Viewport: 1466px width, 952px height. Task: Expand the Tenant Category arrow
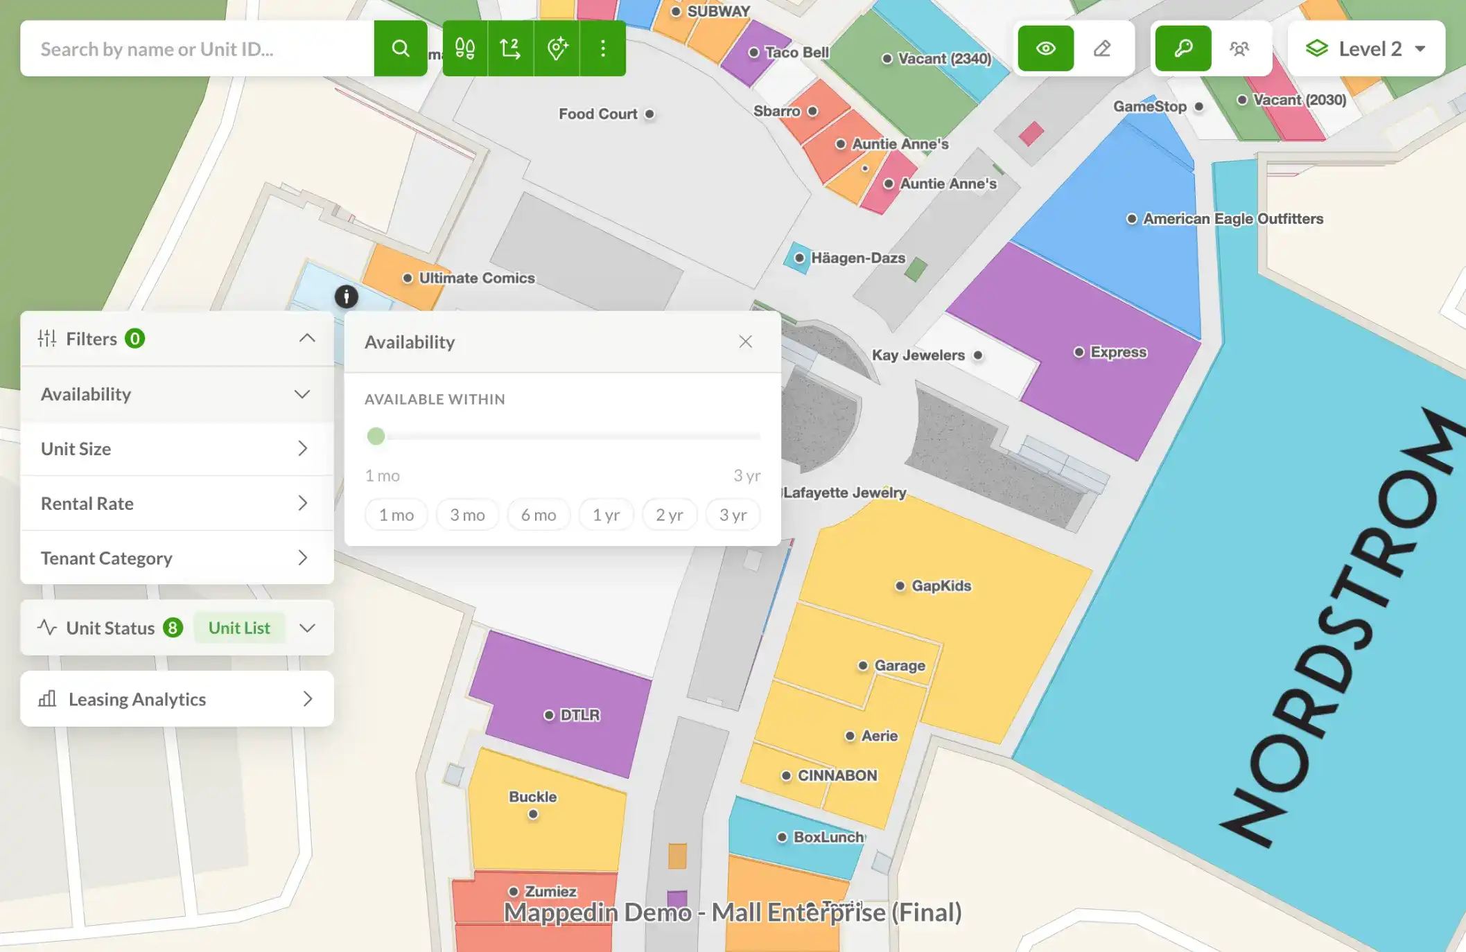(x=303, y=558)
